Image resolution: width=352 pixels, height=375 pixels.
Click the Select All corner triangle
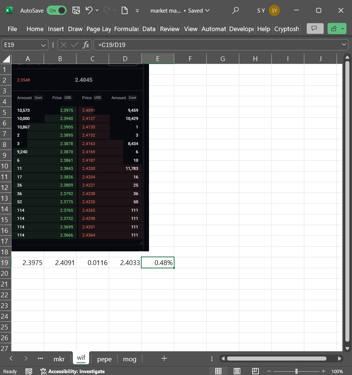point(6,58)
